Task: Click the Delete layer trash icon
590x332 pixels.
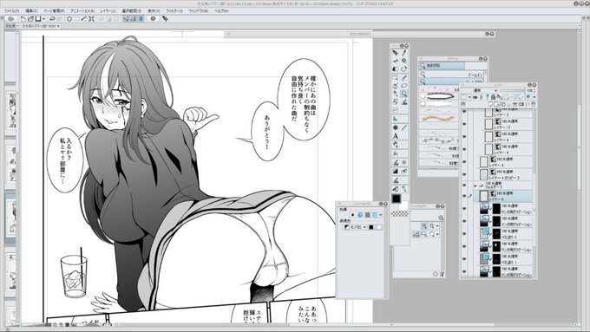Action: tap(533, 104)
